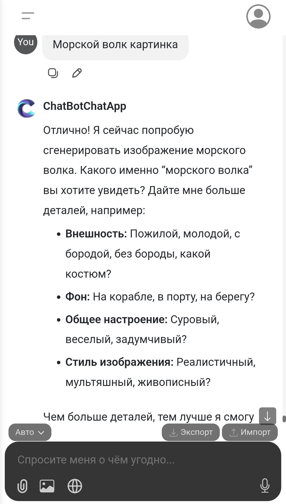Copy the user message with copy icon
Image resolution: width=286 pixels, height=504 pixels.
(53, 73)
